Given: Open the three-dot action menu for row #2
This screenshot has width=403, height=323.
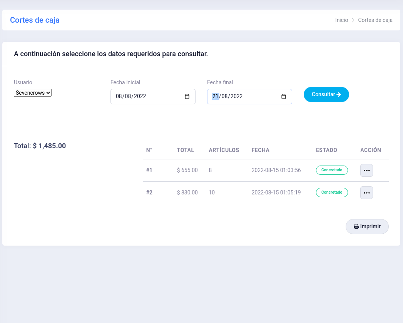Looking at the screenshot, I should coord(366,192).
